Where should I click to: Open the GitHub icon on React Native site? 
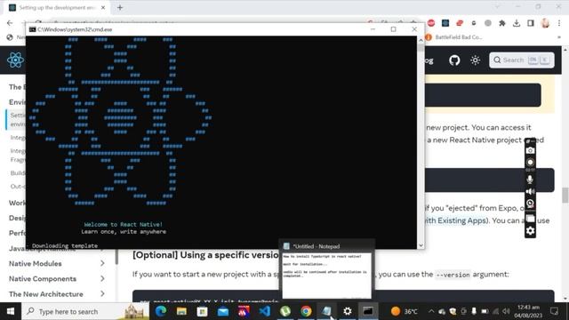[x=454, y=60]
